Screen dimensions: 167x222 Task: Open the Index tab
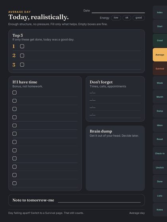point(160,12)
